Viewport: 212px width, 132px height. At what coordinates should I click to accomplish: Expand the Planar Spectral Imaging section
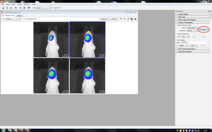tap(193, 20)
